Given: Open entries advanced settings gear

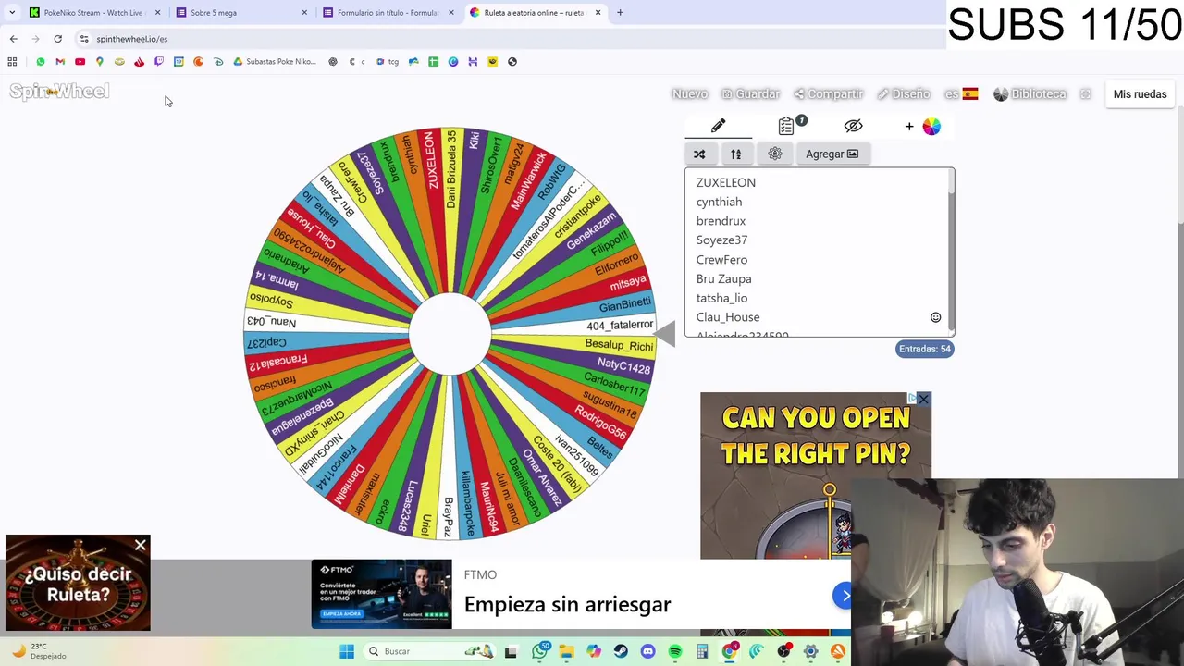Looking at the screenshot, I should point(775,154).
